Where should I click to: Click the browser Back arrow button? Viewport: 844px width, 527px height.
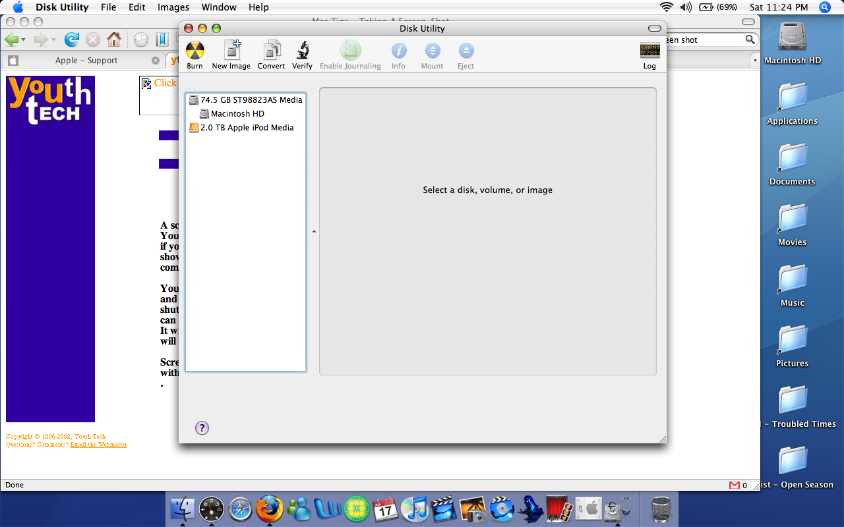(11, 40)
